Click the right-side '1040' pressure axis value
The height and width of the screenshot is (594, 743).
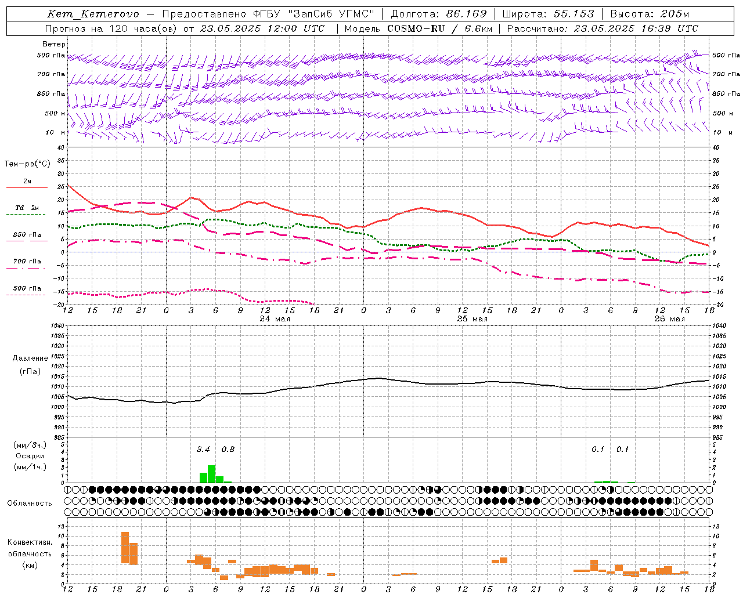pos(719,325)
